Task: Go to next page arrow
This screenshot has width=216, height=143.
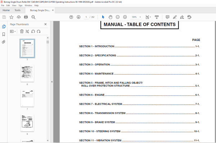Action: [78, 17]
